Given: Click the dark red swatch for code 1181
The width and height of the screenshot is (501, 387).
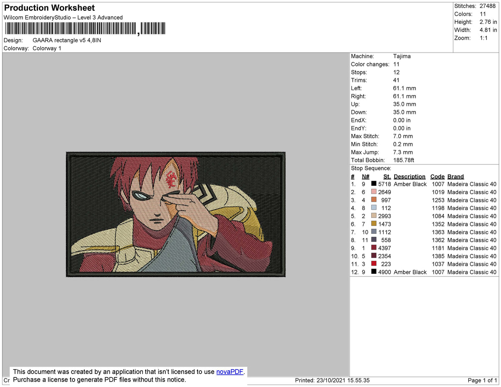Looking at the screenshot, I should click(x=373, y=248).
